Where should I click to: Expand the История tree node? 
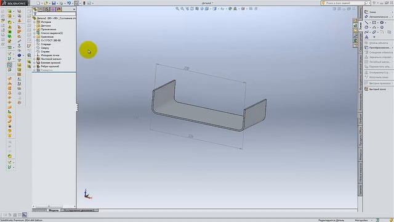coord(34,22)
